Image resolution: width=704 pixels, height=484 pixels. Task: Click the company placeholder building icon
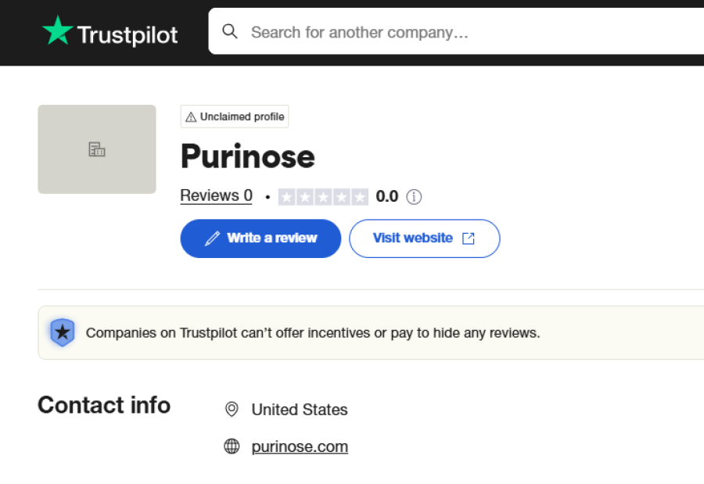(97, 149)
